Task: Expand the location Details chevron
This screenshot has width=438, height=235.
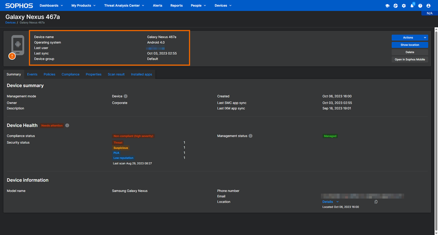Action: (x=337, y=202)
